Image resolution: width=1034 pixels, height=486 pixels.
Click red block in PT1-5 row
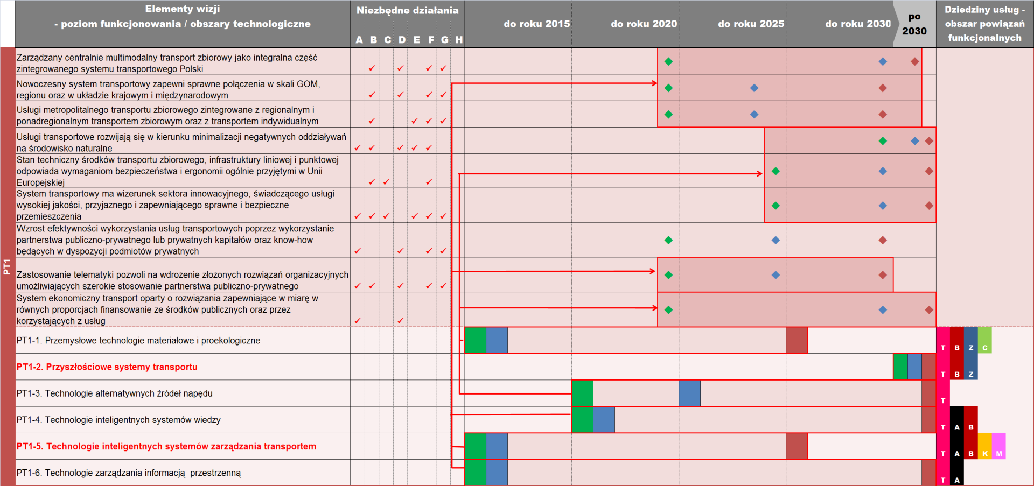coord(797,446)
